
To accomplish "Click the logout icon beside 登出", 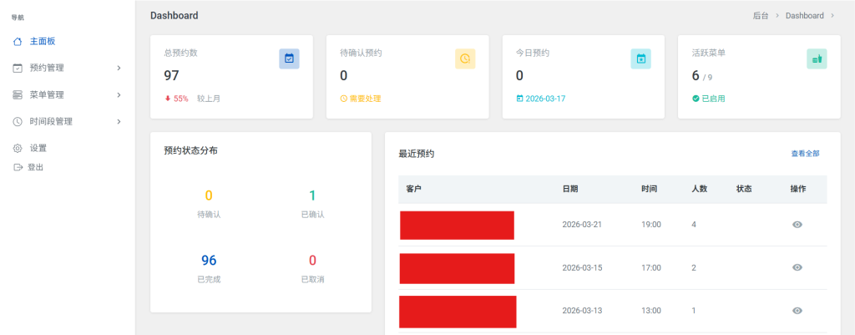I will [x=18, y=167].
